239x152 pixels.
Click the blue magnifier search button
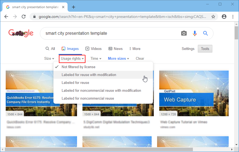tap(205, 33)
